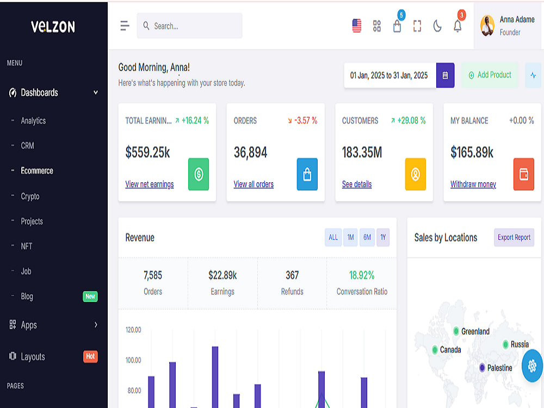Collapse the Dashboards menu chevron

[96, 92]
